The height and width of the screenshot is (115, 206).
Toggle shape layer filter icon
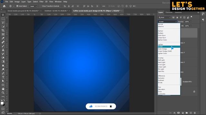click(184, 17)
